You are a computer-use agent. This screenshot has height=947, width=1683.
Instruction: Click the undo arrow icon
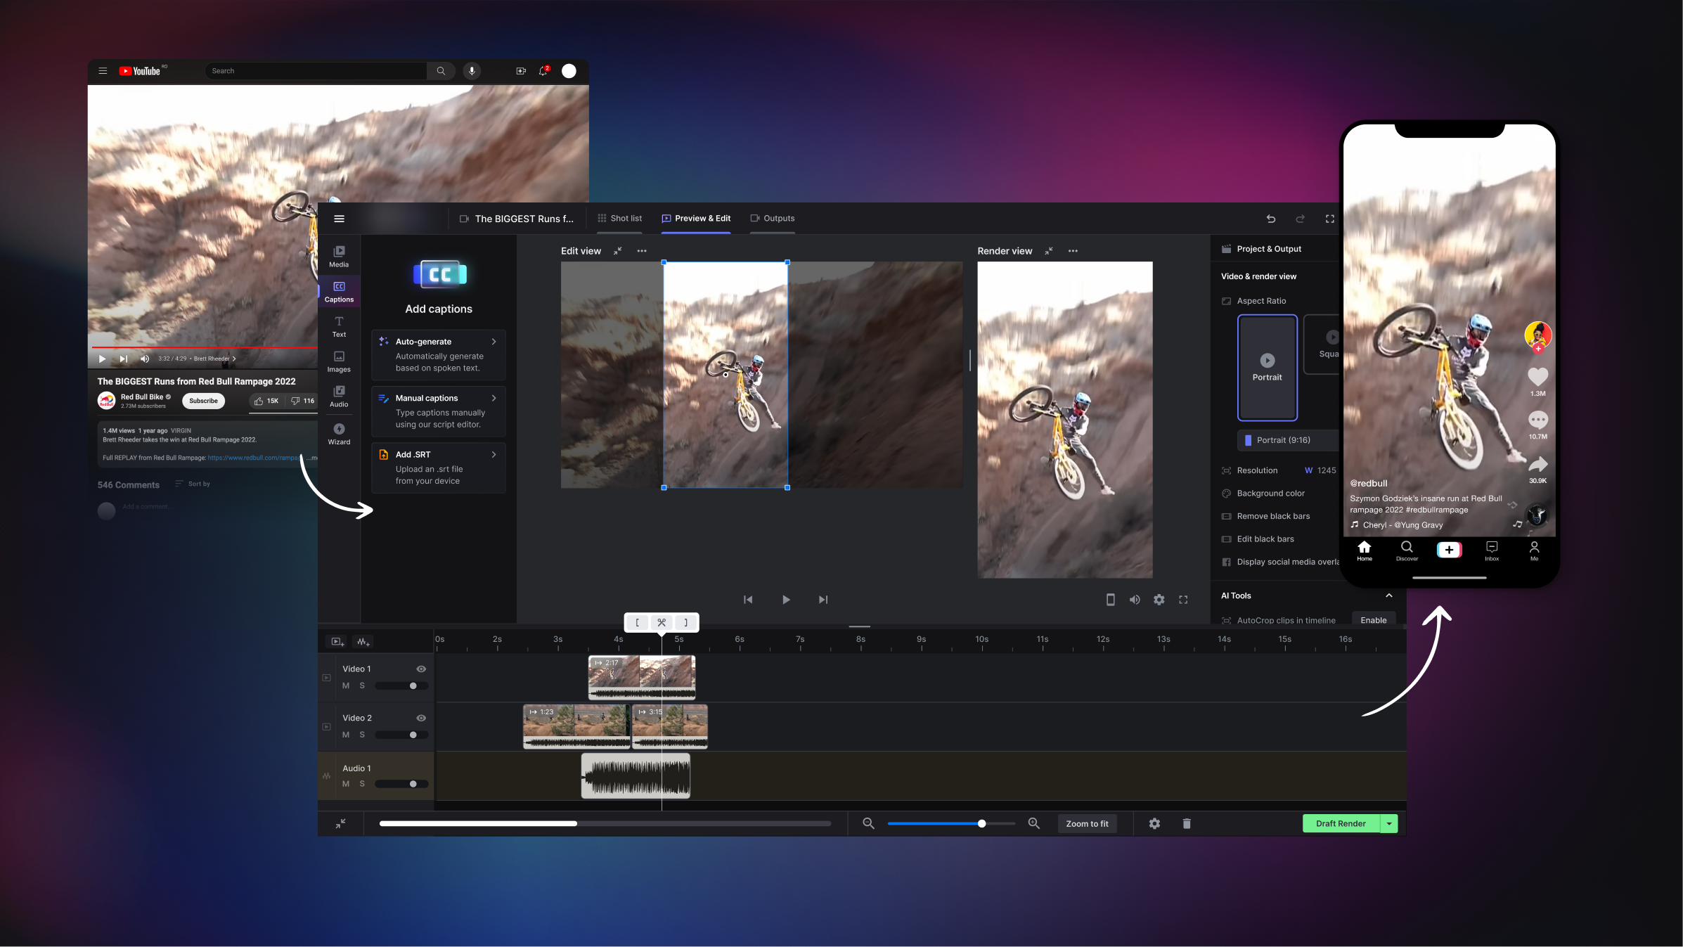1271,219
